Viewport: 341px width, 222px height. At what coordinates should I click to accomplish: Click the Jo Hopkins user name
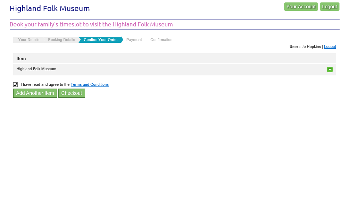click(311, 47)
